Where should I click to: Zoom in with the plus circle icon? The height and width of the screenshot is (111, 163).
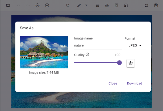click(47, 5)
